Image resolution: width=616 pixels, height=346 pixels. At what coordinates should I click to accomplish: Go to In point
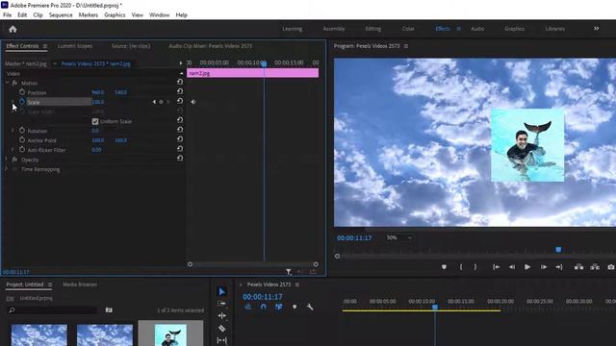[497, 267]
